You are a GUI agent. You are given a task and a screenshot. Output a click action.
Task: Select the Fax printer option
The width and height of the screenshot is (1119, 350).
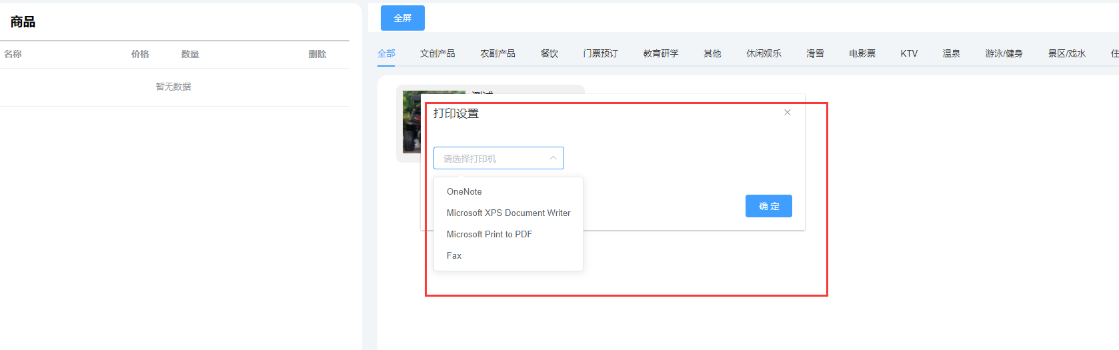(454, 255)
